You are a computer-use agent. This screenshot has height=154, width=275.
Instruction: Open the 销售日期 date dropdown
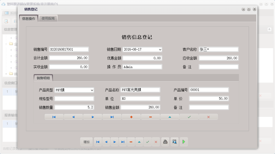point(160,49)
